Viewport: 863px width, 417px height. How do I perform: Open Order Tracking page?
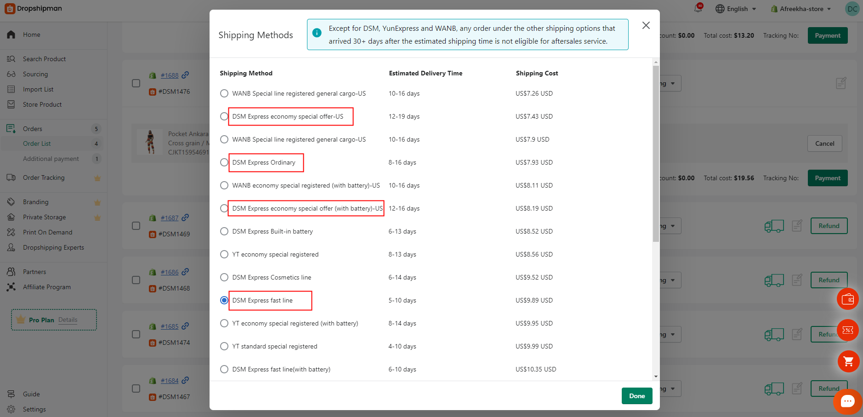pyautogui.click(x=44, y=177)
